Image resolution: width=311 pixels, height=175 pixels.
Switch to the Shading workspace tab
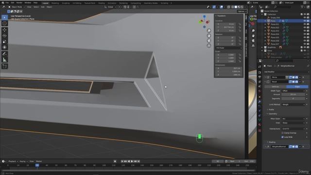coord(102,3)
